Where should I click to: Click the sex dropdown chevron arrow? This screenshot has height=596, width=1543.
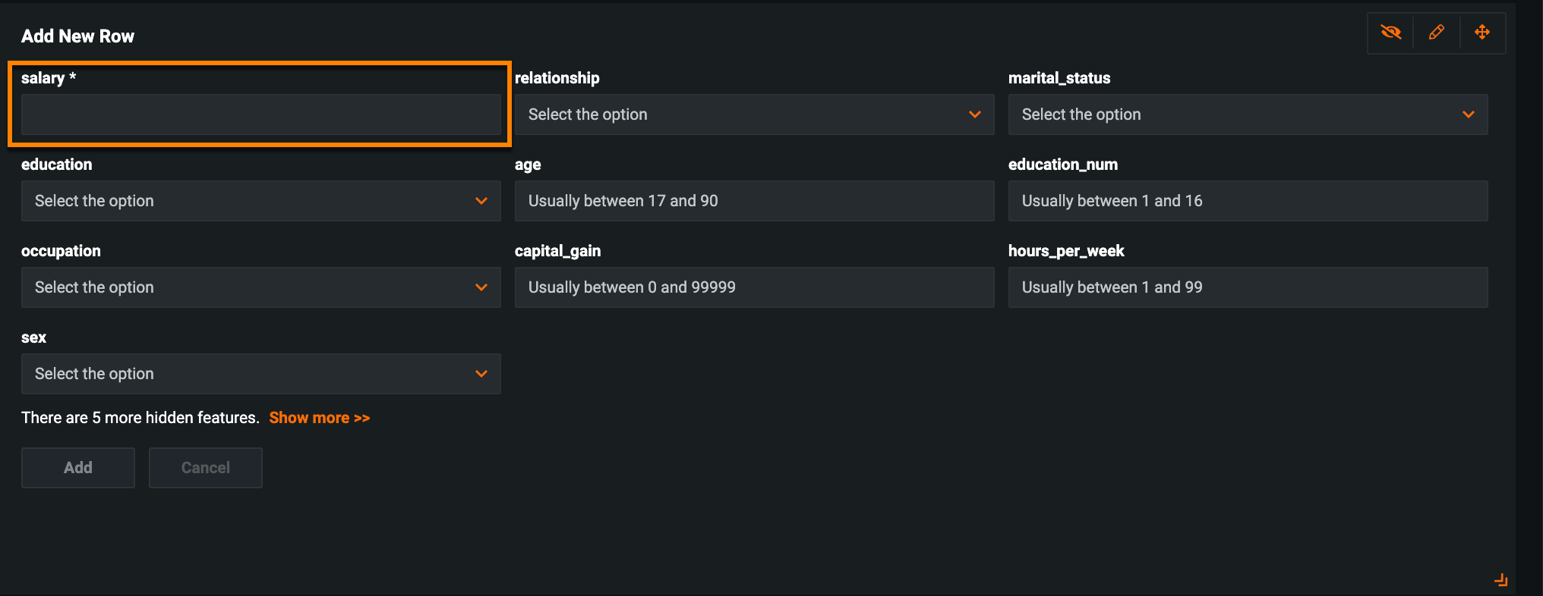coord(481,374)
